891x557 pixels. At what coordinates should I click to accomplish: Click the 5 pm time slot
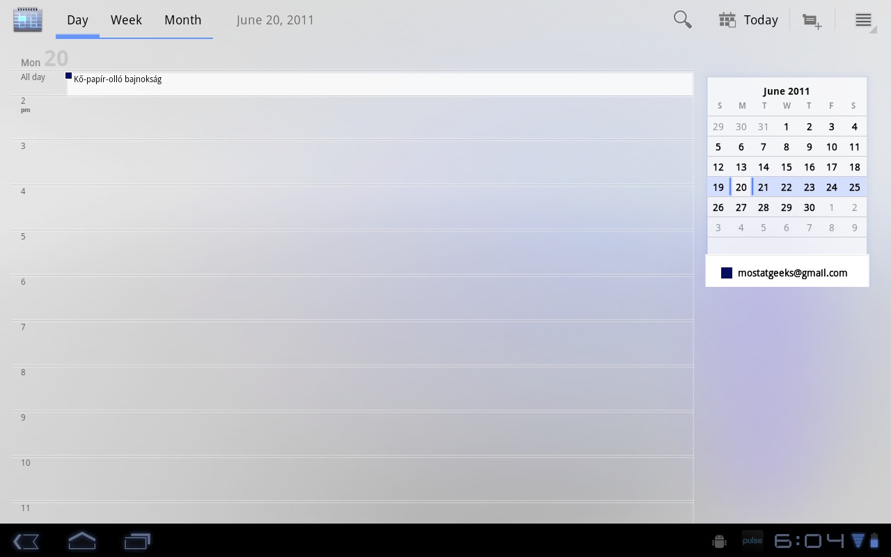pos(379,252)
